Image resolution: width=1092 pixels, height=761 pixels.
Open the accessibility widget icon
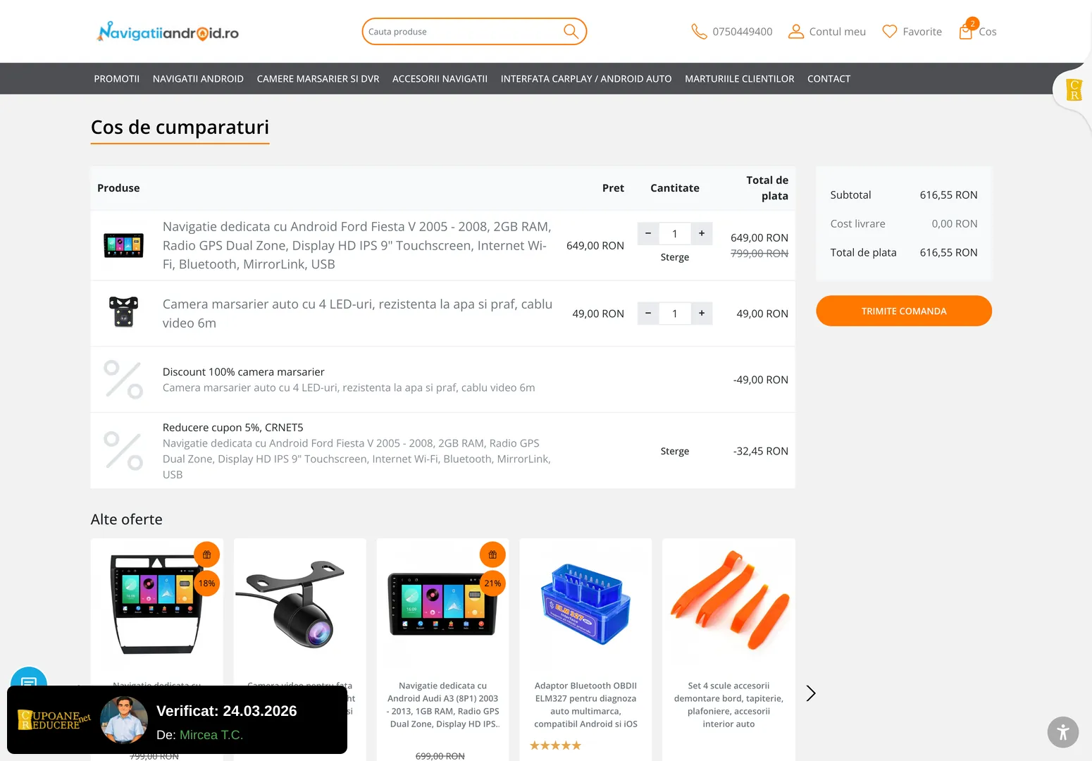[x=1062, y=732]
